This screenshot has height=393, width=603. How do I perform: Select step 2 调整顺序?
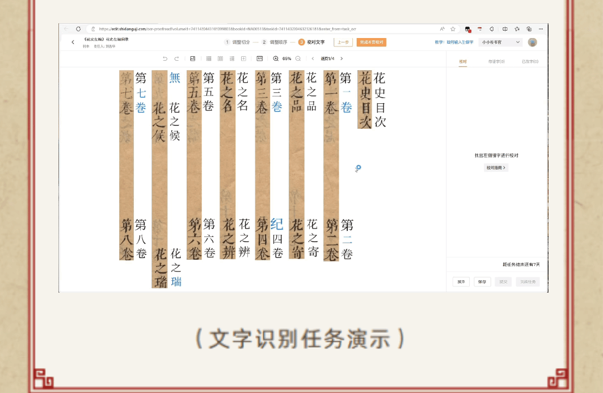click(x=275, y=43)
